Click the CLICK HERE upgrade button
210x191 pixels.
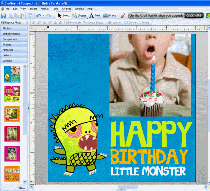[194, 16]
